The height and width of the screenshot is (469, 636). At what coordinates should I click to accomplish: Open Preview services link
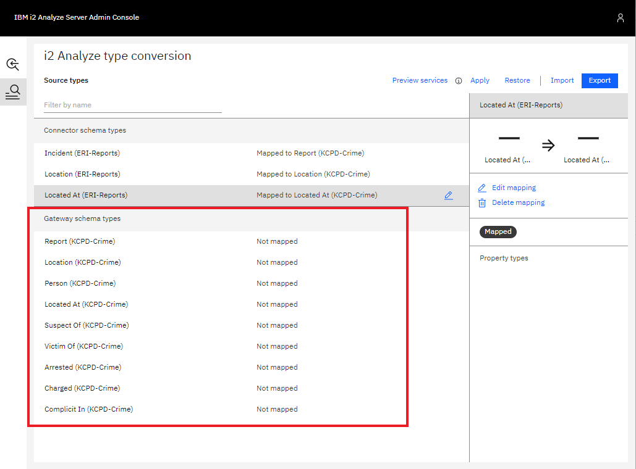(x=420, y=80)
